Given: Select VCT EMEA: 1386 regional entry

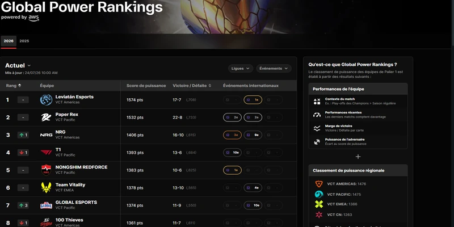Looking at the screenshot, I should (342, 204).
